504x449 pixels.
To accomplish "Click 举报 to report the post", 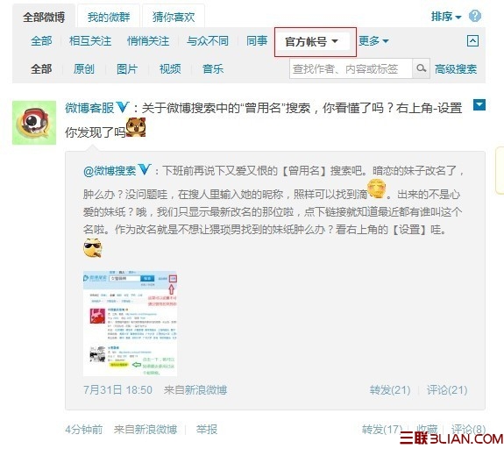I will (x=207, y=430).
